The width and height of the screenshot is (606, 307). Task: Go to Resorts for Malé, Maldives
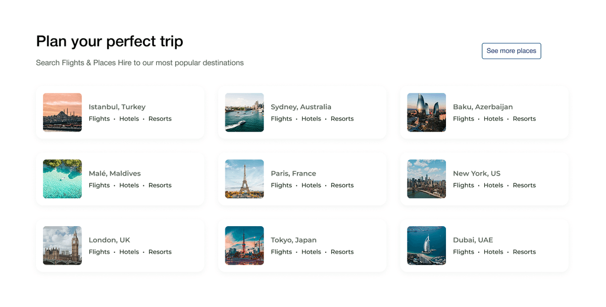click(160, 186)
